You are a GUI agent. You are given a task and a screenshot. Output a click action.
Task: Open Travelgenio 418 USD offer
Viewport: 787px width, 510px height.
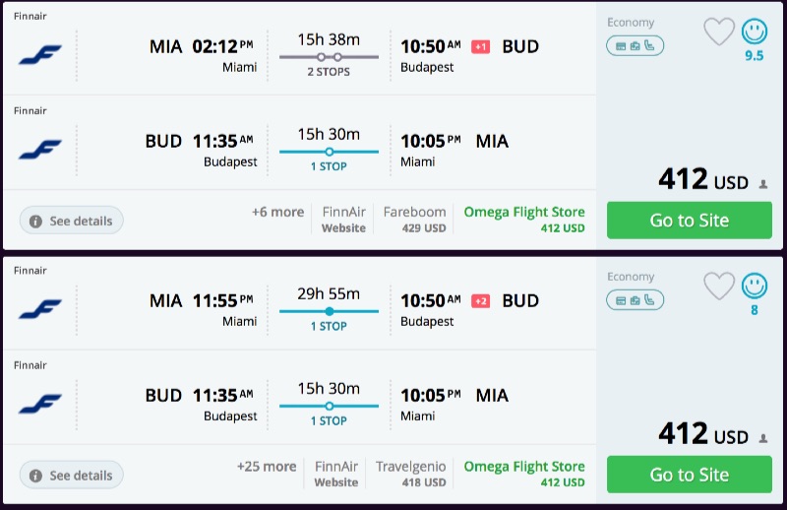(x=410, y=474)
